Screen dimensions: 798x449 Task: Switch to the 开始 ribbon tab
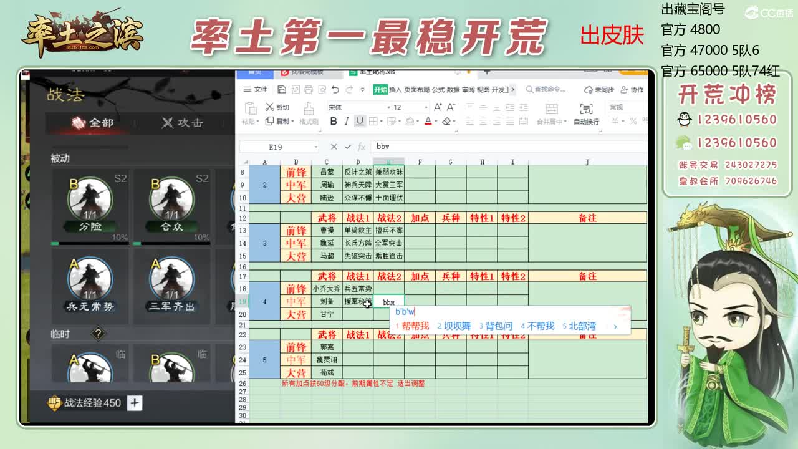click(x=380, y=90)
